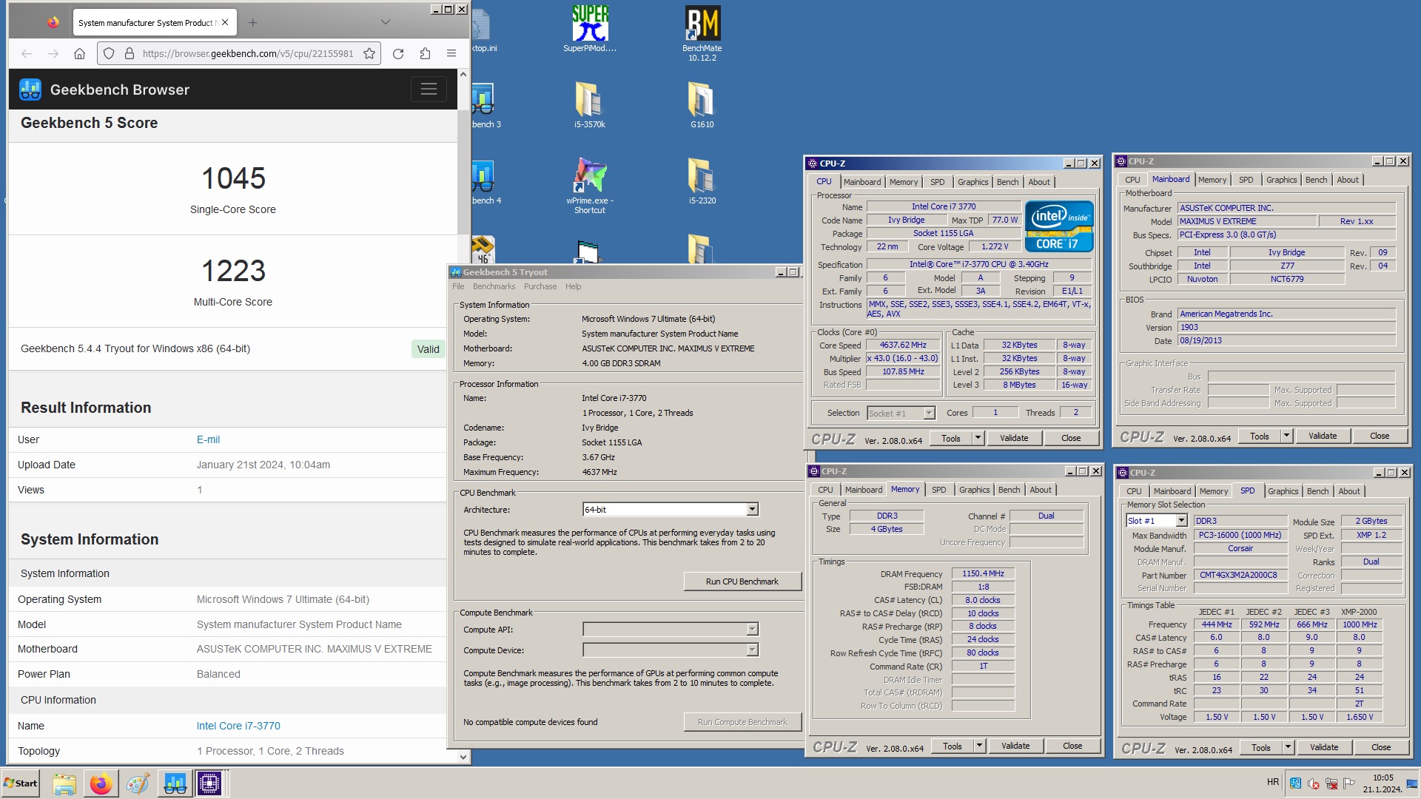Viewport: 1421px width, 799px height.
Task: Select the i5-2320 folder
Action: (x=702, y=181)
